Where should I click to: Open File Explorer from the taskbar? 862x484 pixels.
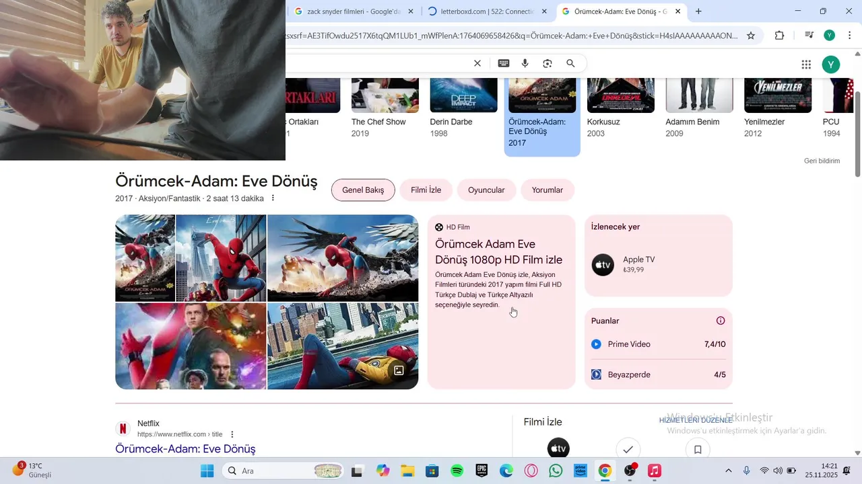tap(407, 471)
